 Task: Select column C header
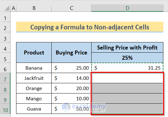click(x=71, y=8)
